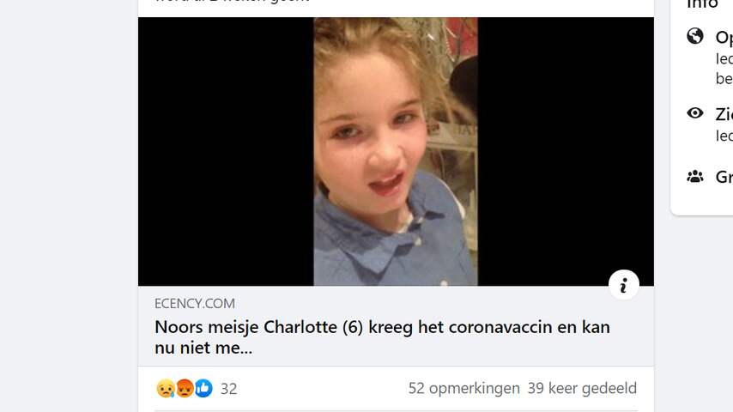Open the circular info "i" button on preview
The image size is (733, 412).
click(x=624, y=285)
